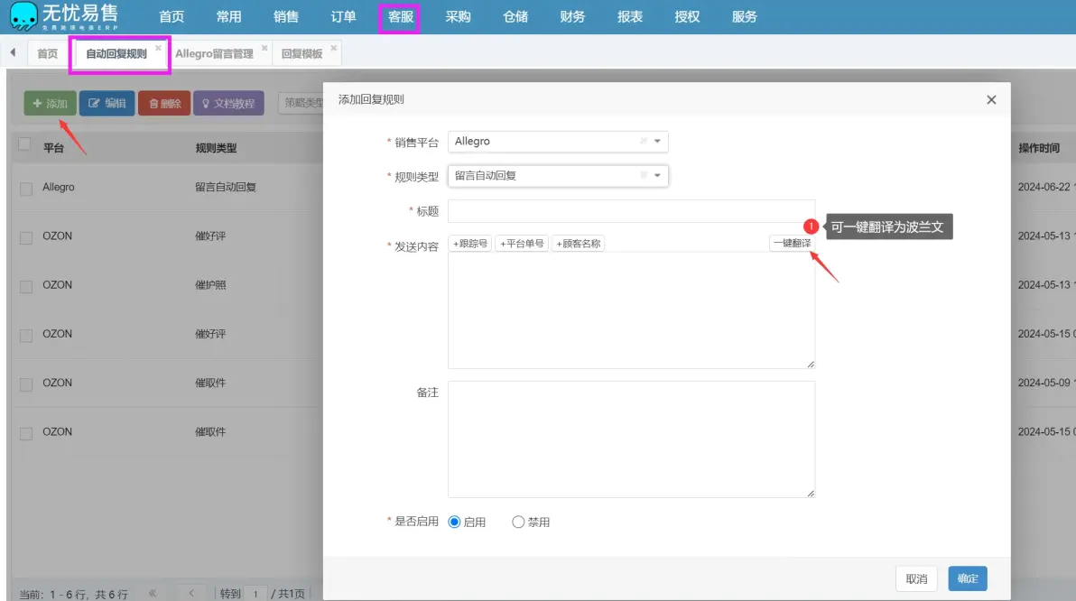
Task: Click the 一键翻译 button
Action: [792, 243]
